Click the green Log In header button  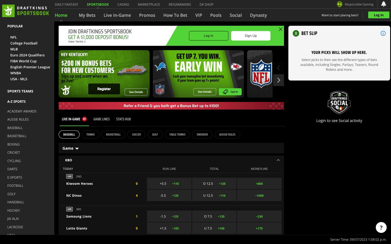pyautogui.click(x=379, y=15)
